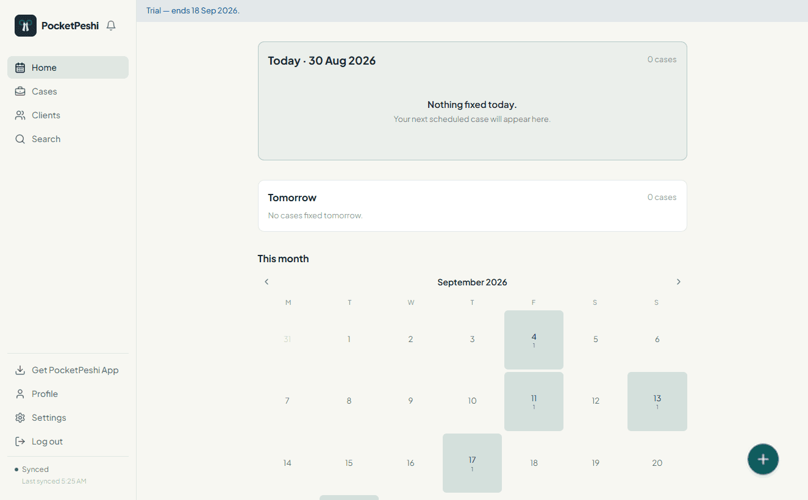Go to next month with right chevron
The height and width of the screenshot is (500, 808).
coord(678,282)
